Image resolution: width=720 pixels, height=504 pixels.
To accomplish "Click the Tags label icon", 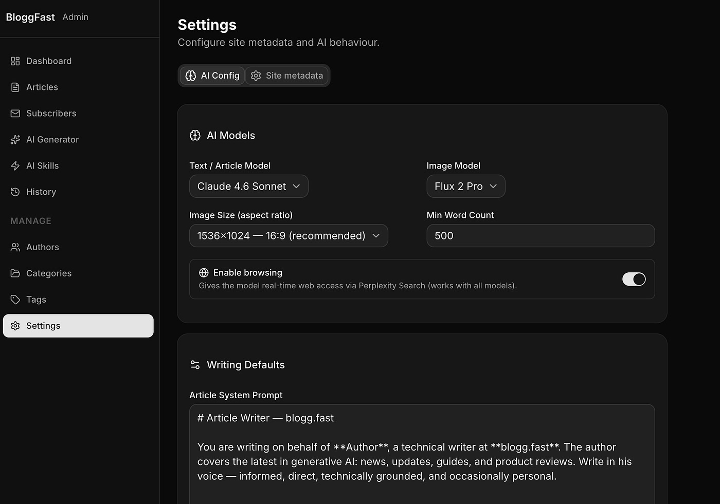I will (15, 300).
